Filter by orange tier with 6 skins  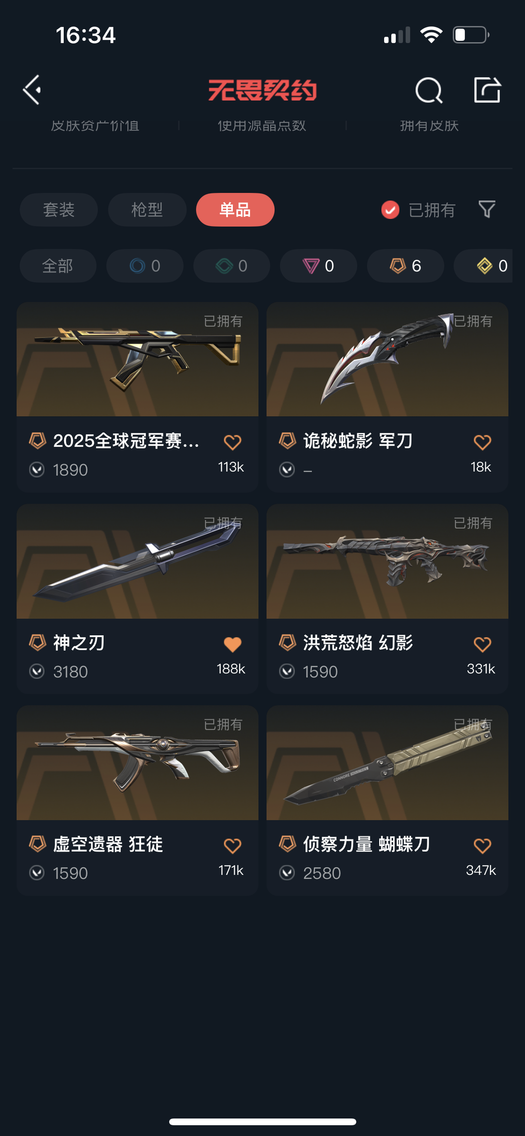405,266
